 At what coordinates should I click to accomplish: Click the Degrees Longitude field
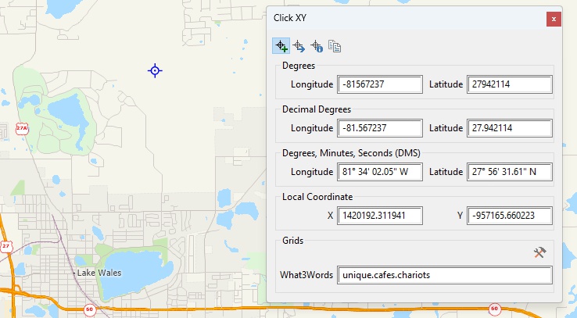tap(380, 84)
